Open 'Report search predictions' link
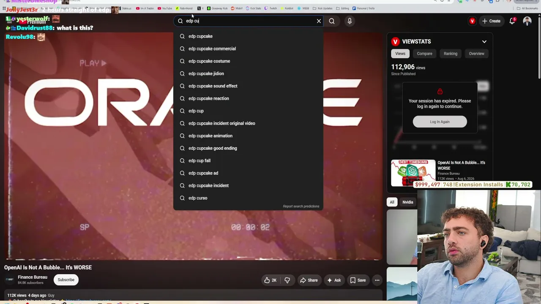Screen dimensions: 541x304 301,206
